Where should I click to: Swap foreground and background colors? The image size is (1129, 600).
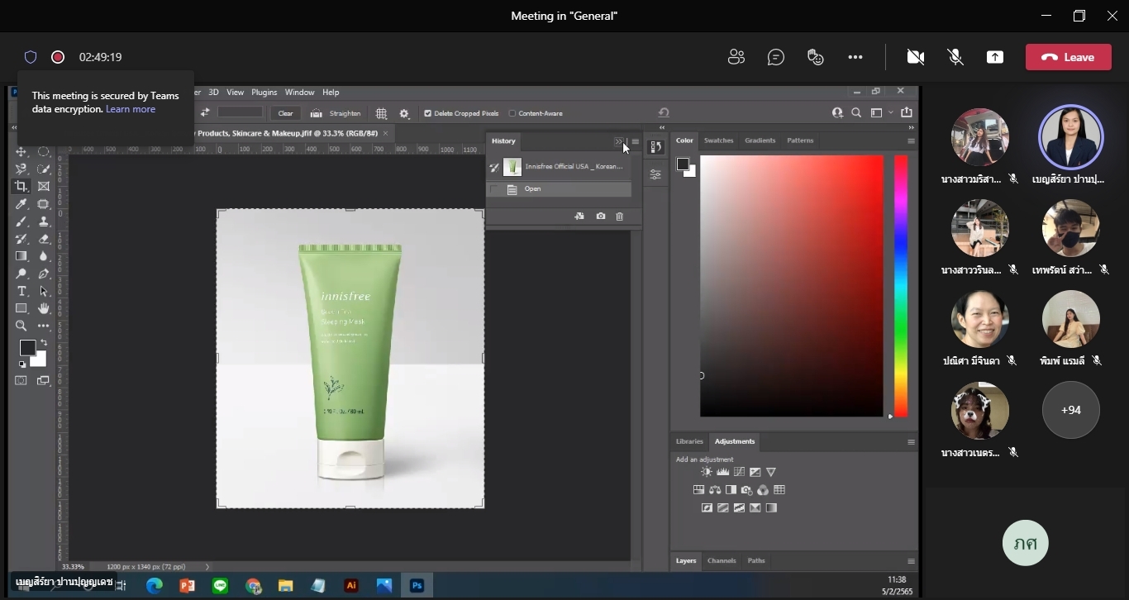[44, 343]
